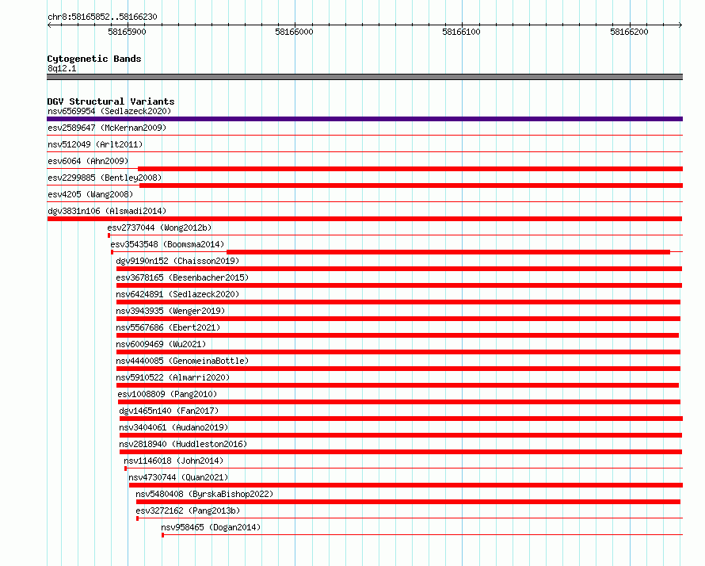Select variant esv4205 (Wang2008)

pyautogui.click(x=90, y=194)
